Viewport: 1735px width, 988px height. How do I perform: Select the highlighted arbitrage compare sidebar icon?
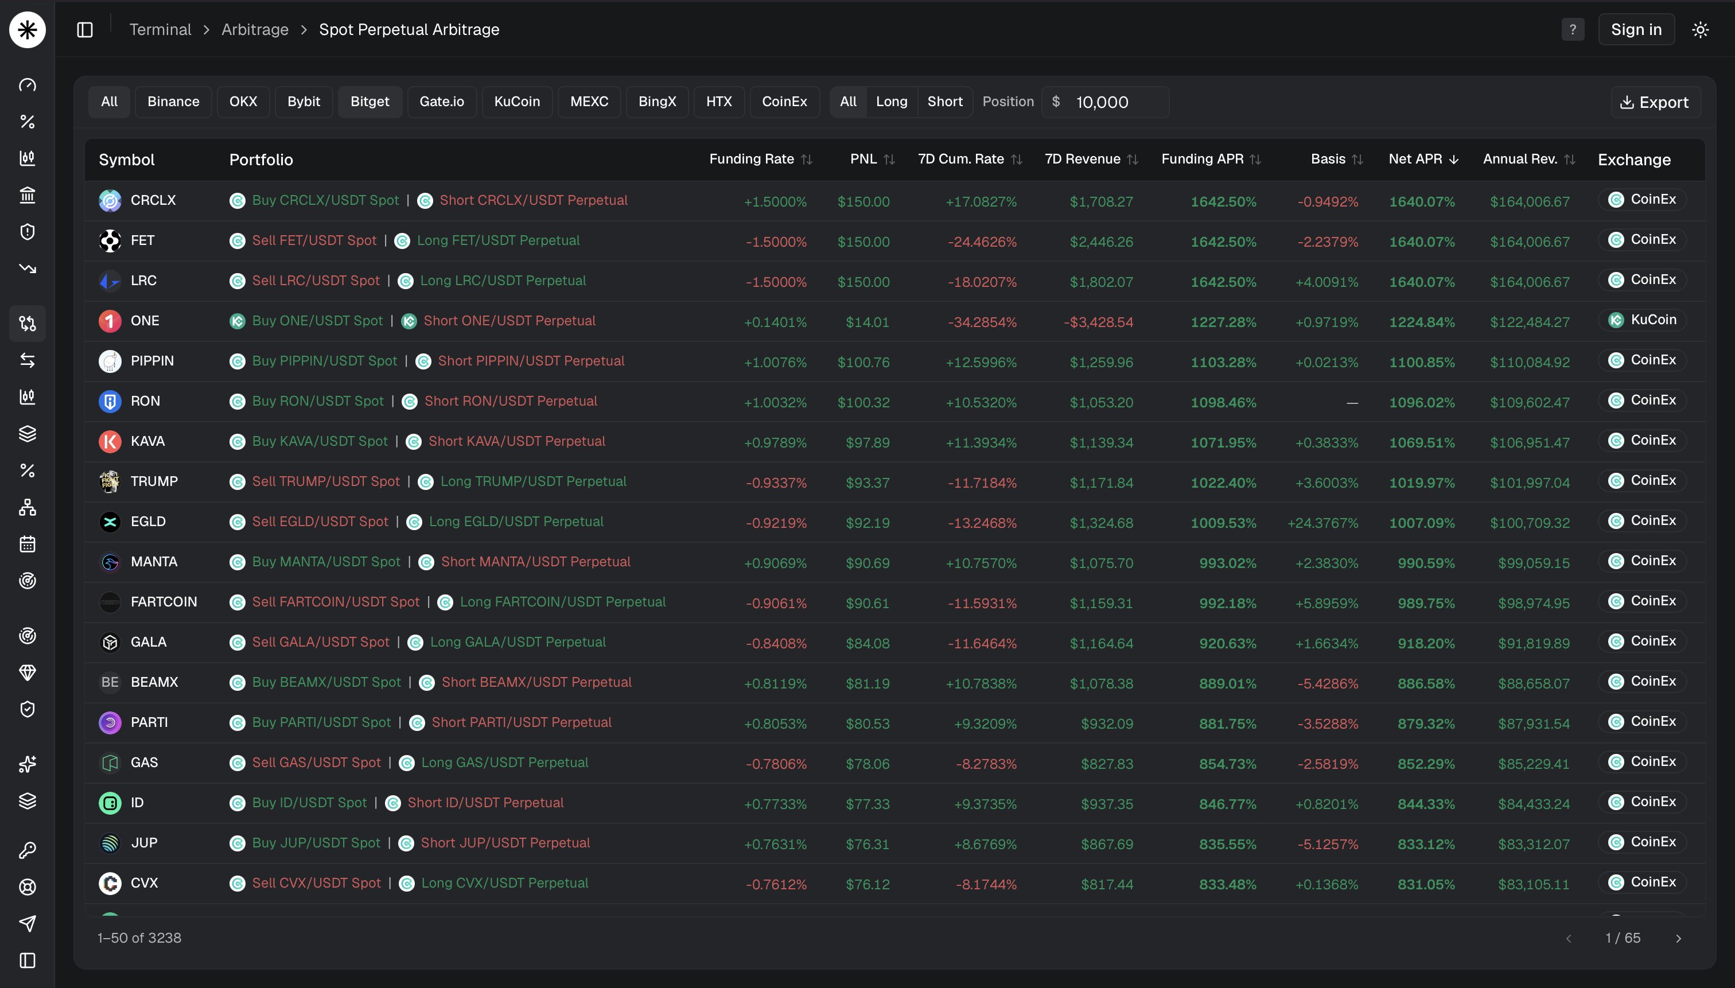pyautogui.click(x=27, y=324)
